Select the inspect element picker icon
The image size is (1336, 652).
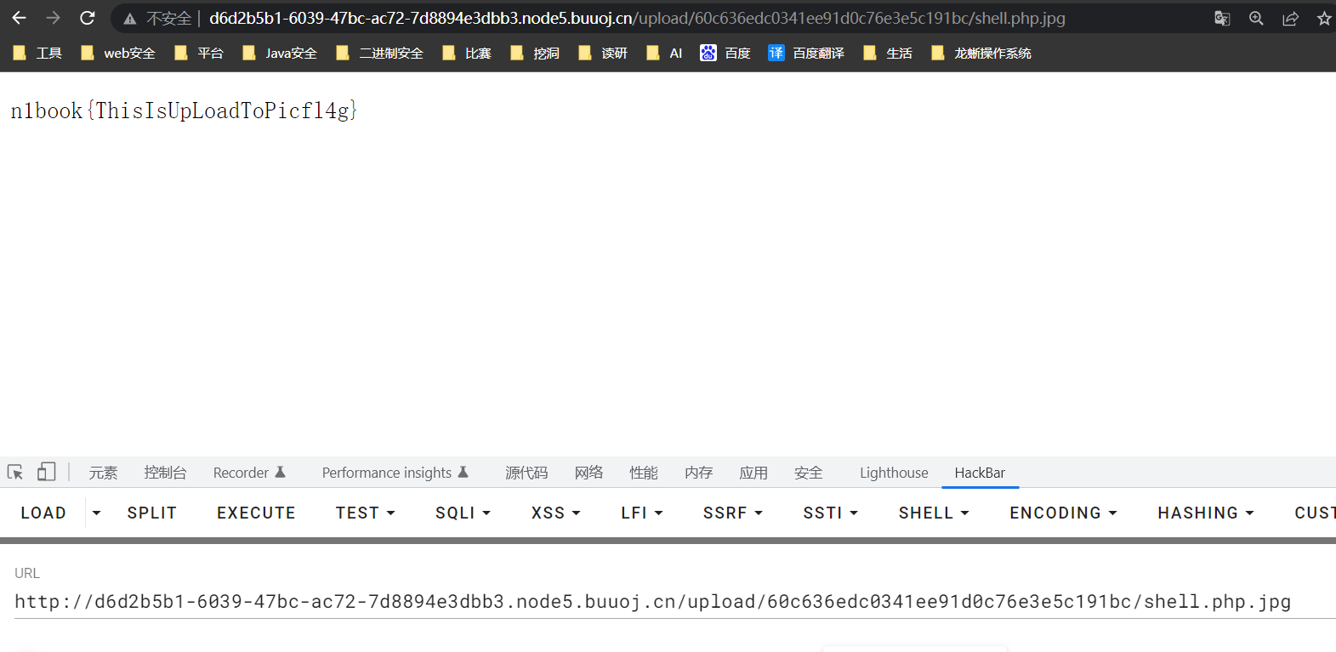click(15, 473)
